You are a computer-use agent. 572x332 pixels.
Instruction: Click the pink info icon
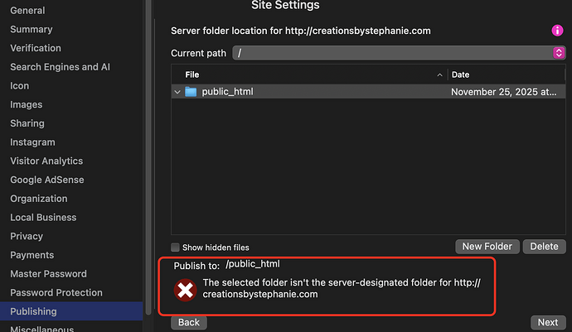click(558, 31)
